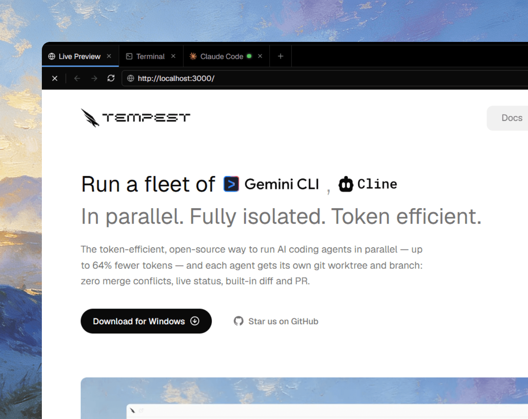Close the Terminal tab

173,56
